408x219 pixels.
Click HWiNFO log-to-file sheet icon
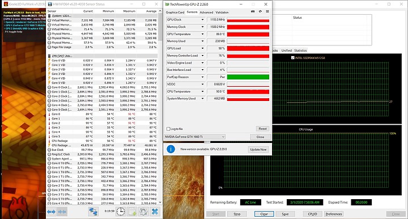point(132,212)
